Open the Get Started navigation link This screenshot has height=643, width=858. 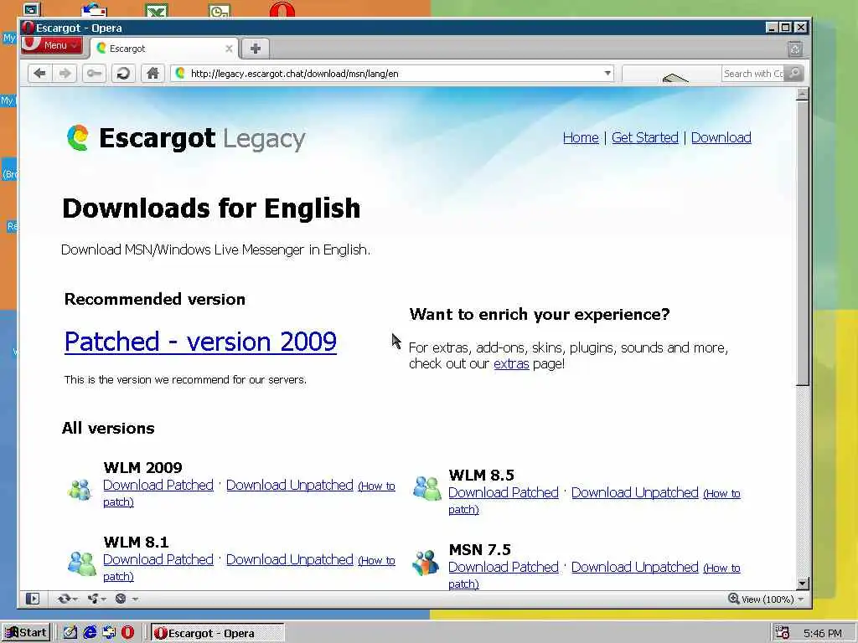click(644, 138)
